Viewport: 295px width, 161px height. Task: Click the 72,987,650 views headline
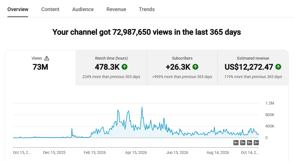pyautogui.click(x=147, y=32)
